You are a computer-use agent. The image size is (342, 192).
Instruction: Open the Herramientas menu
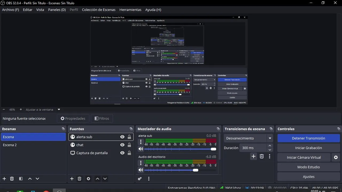(x=130, y=10)
